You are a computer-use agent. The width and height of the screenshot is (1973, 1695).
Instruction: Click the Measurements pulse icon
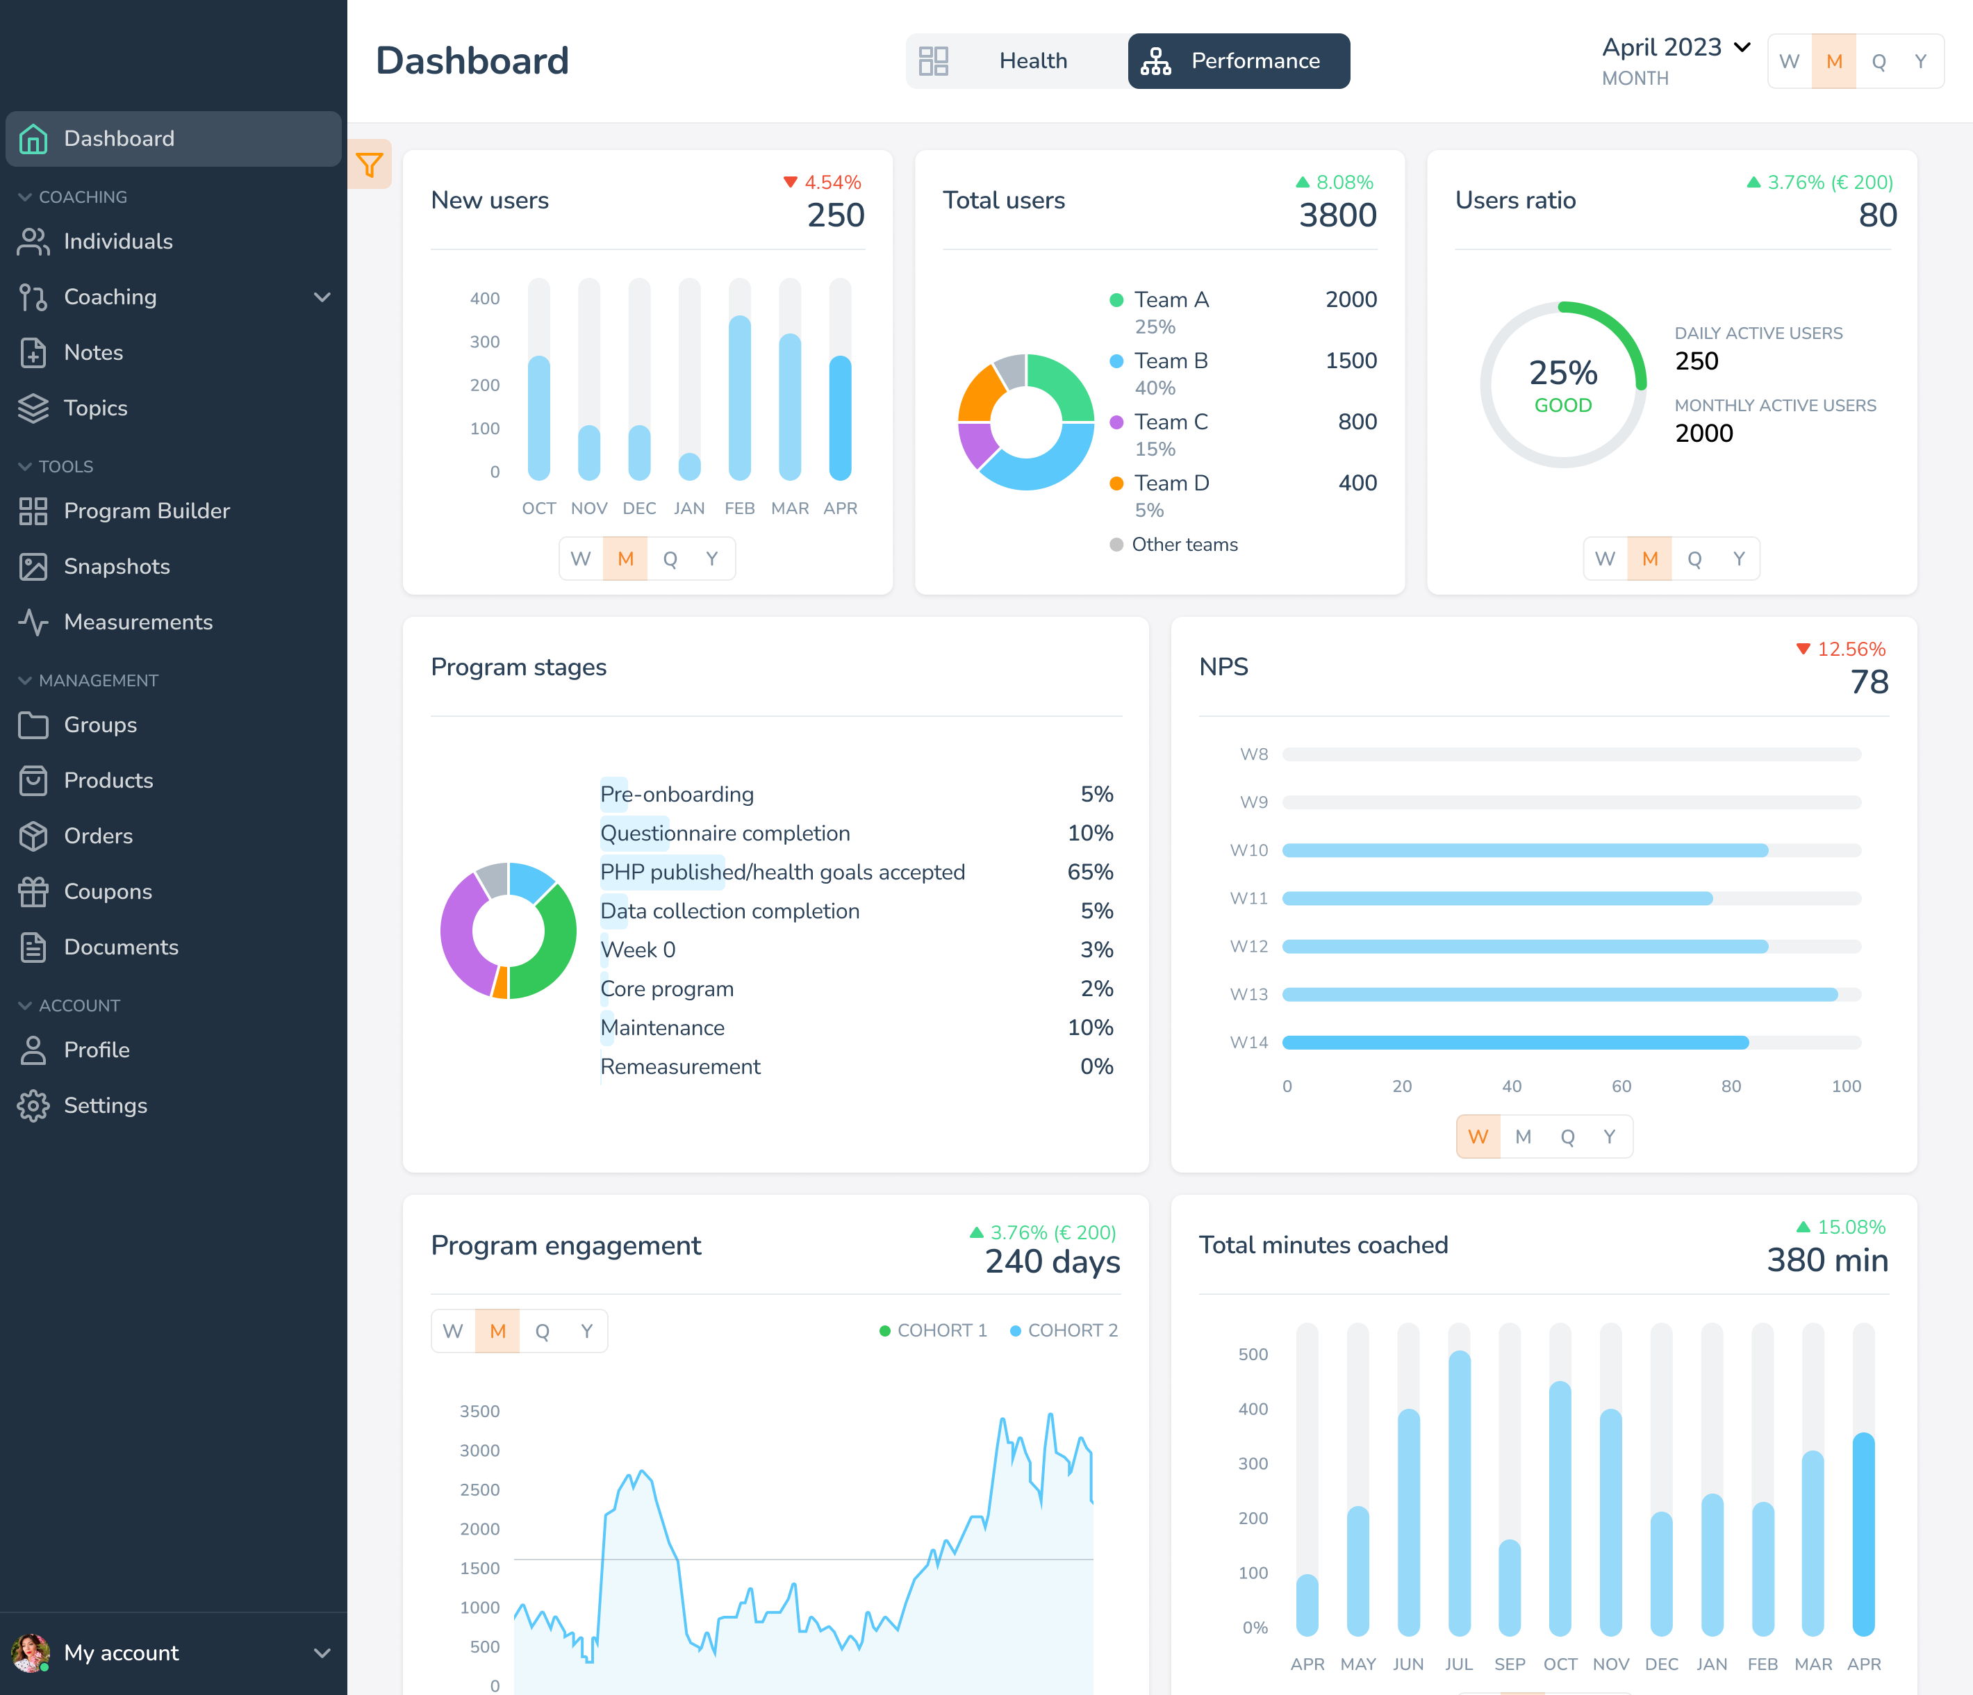[33, 622]
